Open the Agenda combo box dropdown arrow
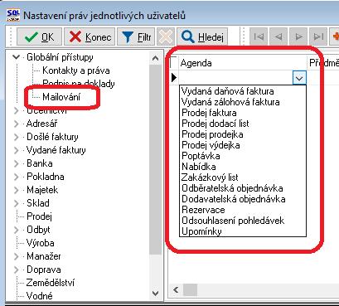 point(299,78)
